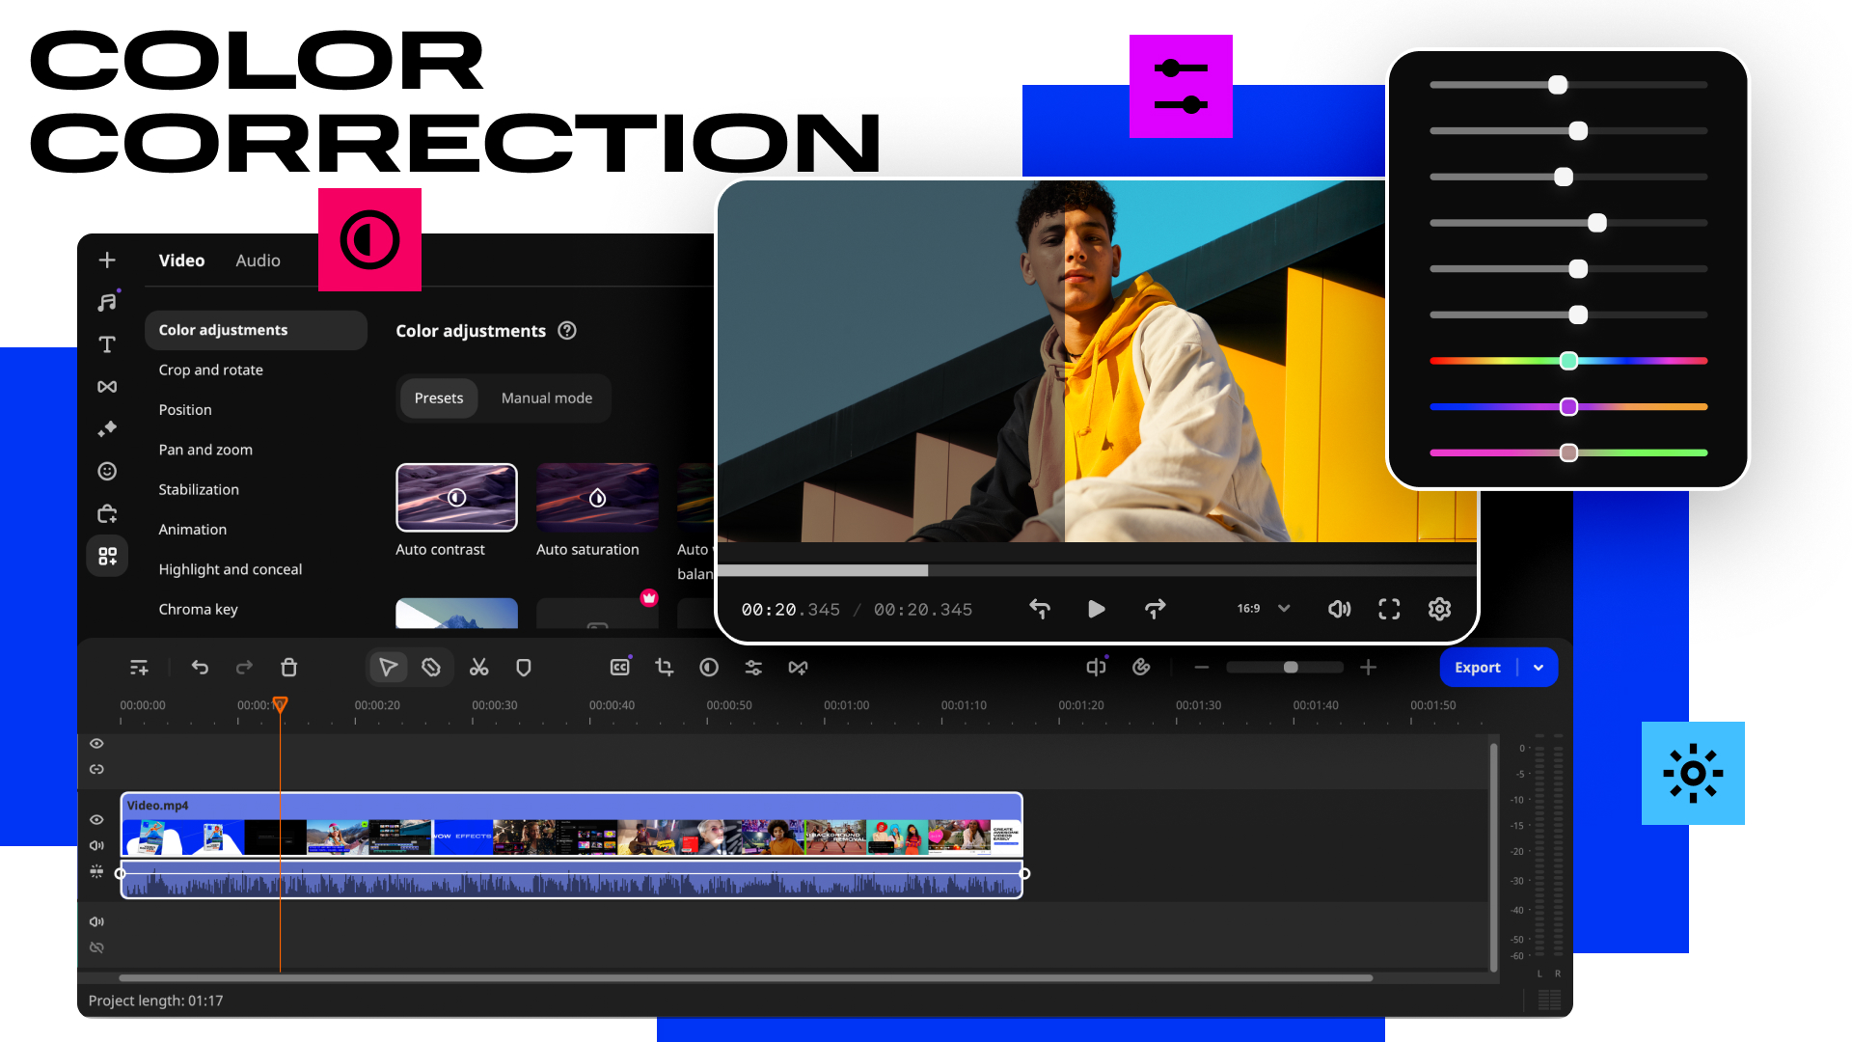
Task: Click the timeline zoom slider handle
Action: pyautogui.click(x=1291, y=668)
